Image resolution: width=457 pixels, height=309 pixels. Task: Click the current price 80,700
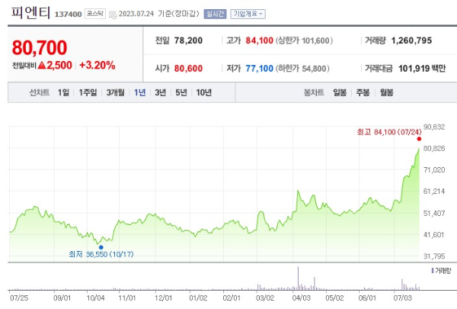[40, 47]
